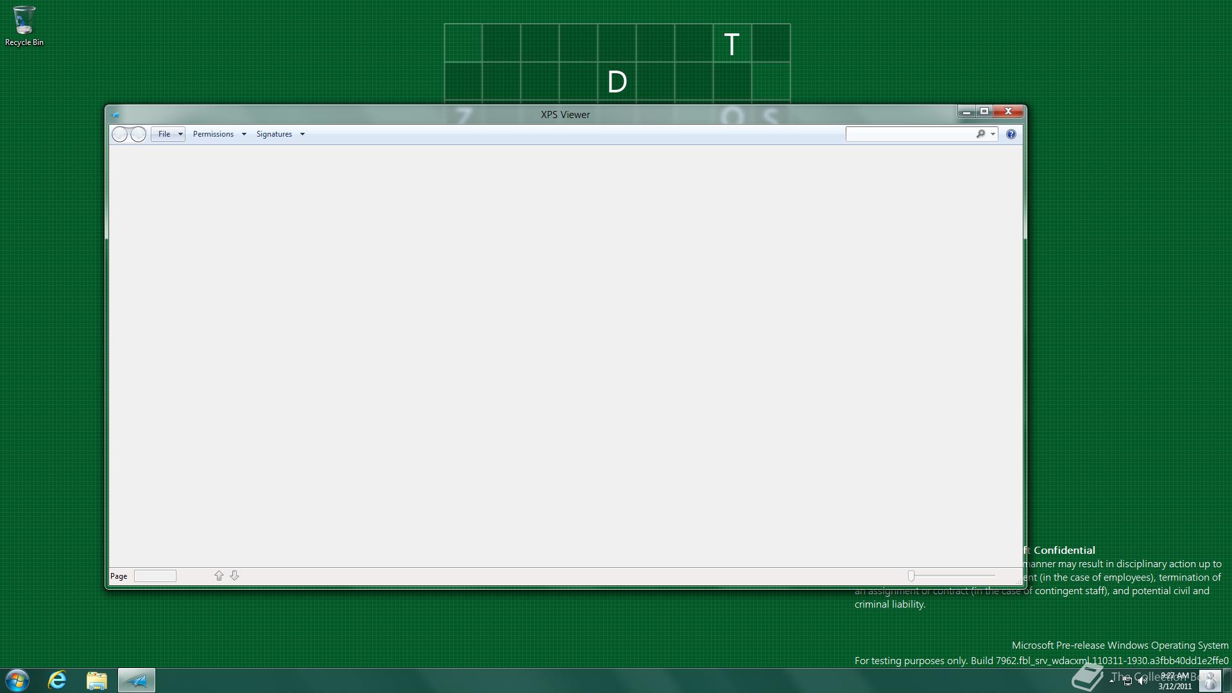Click the volume speaker tray icon
1232x693 pixels.
1142,681
